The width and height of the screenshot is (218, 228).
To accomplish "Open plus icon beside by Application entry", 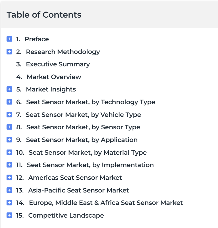I will (9, 140).
